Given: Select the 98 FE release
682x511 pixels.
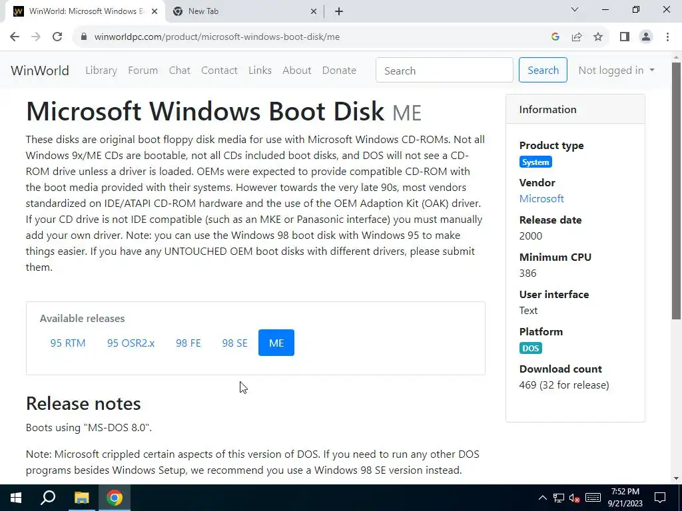Looking at the screenshot, I should [x=188, y=343].
